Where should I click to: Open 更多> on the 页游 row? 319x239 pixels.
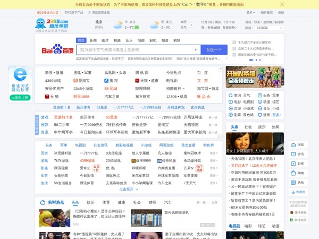(x=214, y=153)
